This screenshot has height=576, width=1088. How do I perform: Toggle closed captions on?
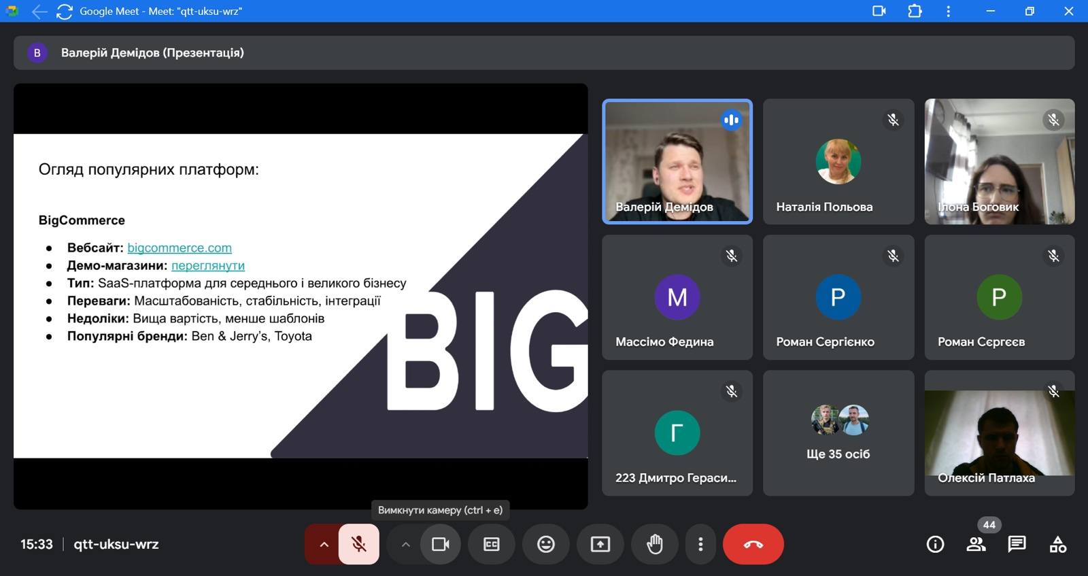491,544
